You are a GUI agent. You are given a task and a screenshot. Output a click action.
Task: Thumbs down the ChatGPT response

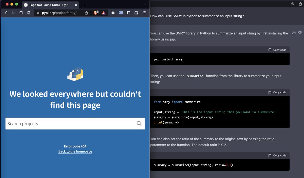pyautogui.click(x=300, y=33)
